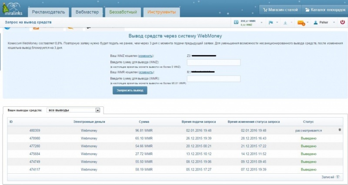The image size is (348, 185).
Task: Expand the download menu dropdown arrow
Action: coord(291,23)
